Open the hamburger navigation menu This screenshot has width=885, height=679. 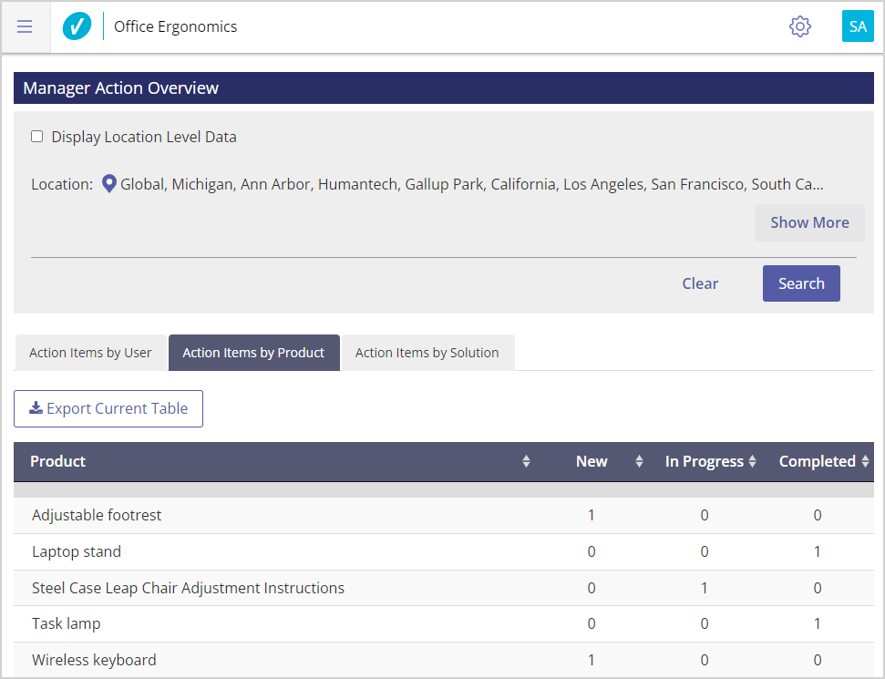(x=25, y=26)
